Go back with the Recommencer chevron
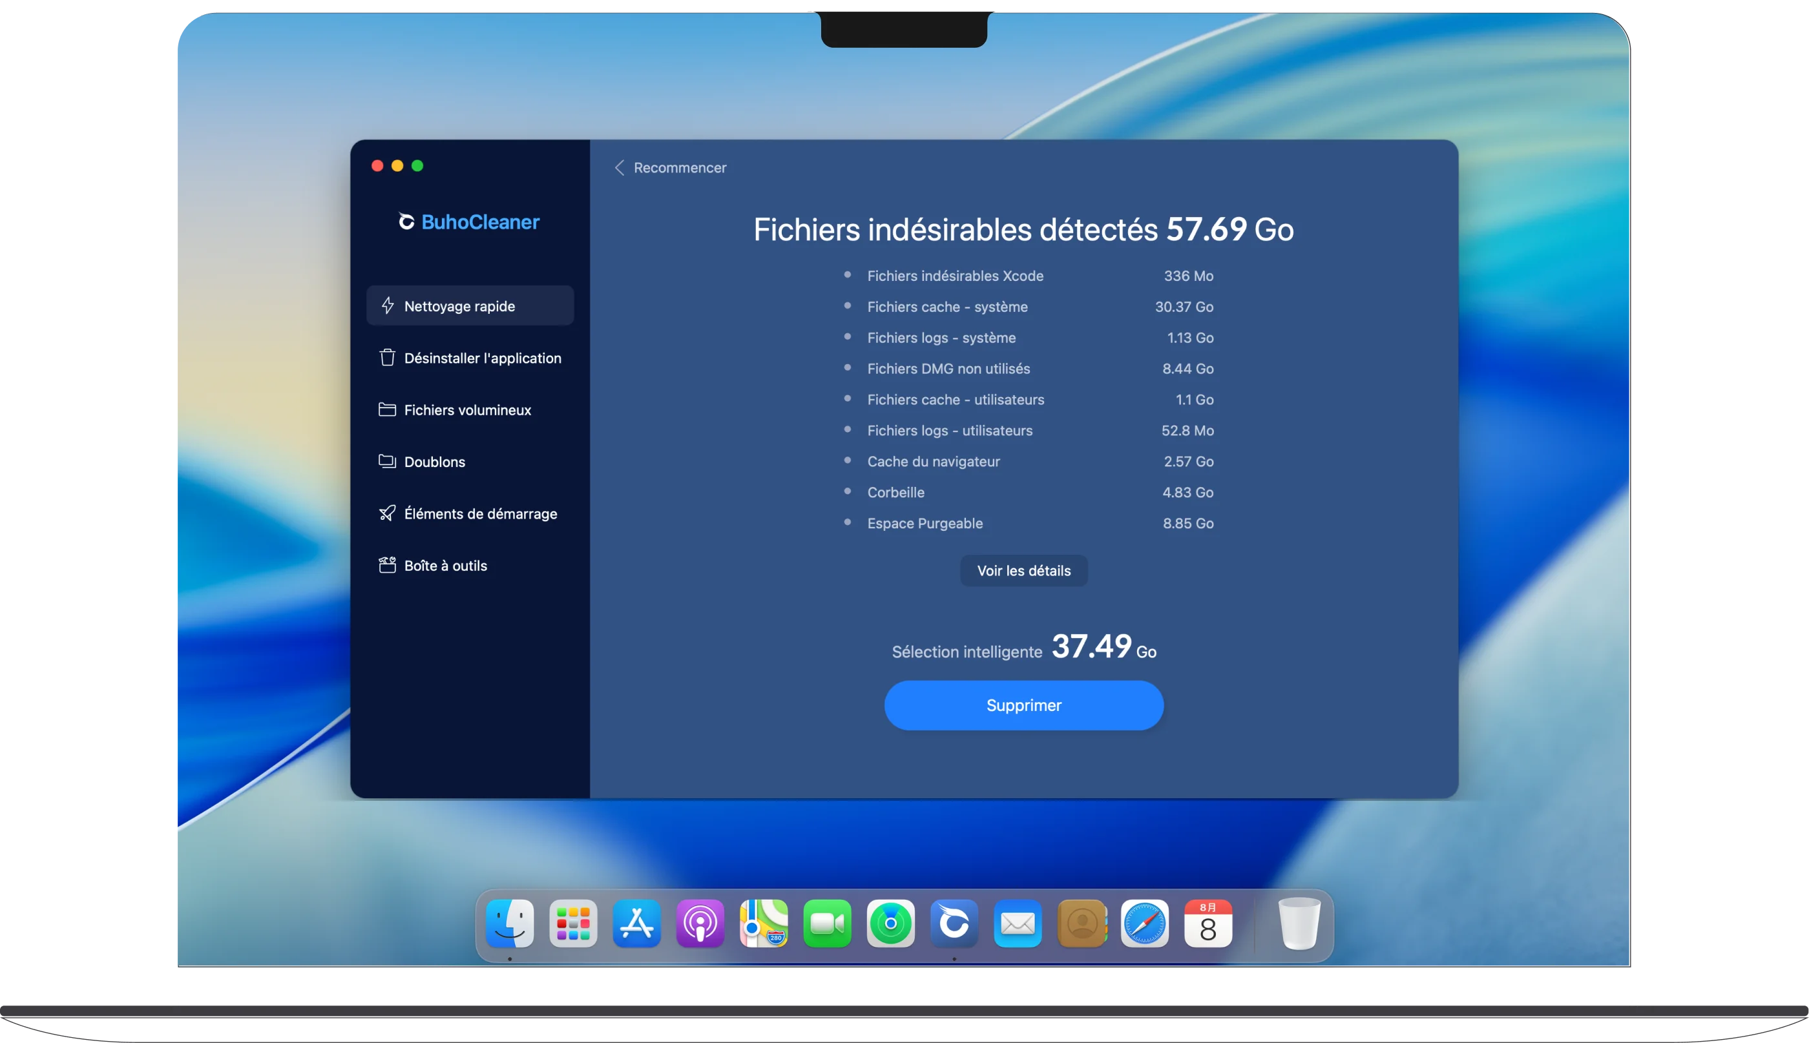The height and width of the screenshot is (1043, 1809). point(620,168)
